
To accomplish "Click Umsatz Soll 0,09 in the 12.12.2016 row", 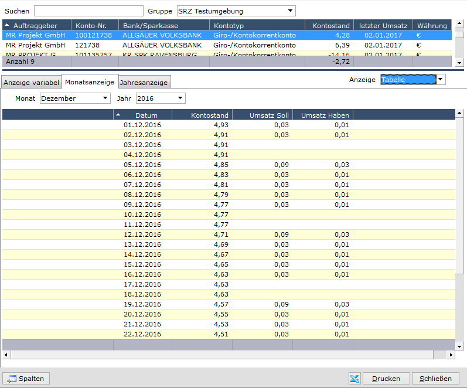I will pos(281,234).
